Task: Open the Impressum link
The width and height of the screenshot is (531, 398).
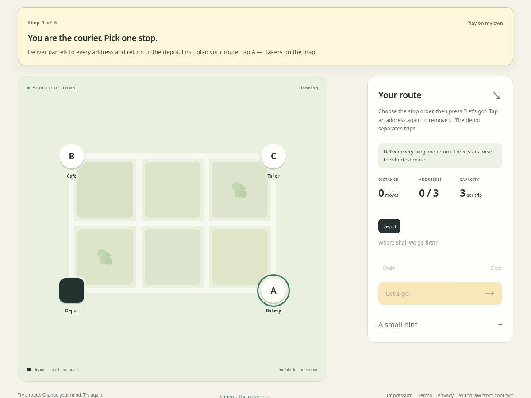Action: pos(400,395)
